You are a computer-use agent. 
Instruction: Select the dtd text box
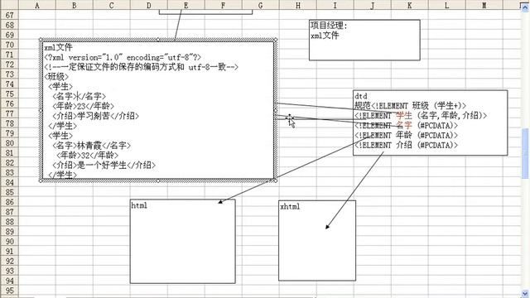[x=431, y=123]
